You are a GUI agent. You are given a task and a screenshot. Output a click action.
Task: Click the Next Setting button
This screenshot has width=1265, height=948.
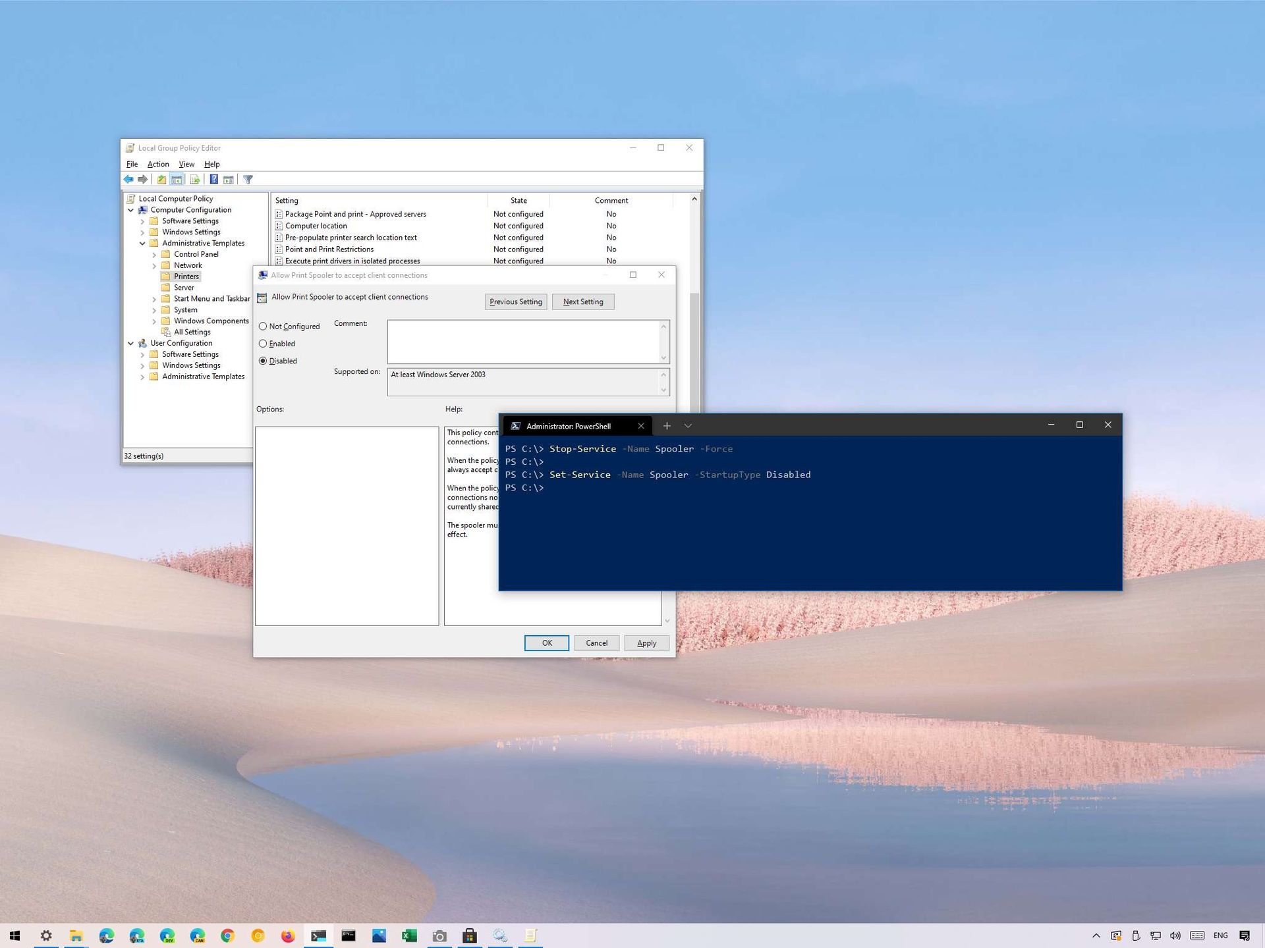tap(582, 302)
